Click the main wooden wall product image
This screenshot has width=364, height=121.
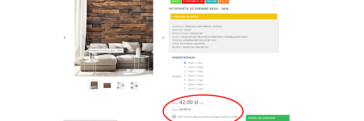(x=114, y=38)
